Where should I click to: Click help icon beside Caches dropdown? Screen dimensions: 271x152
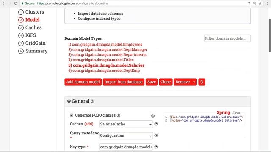pos(156,124)
